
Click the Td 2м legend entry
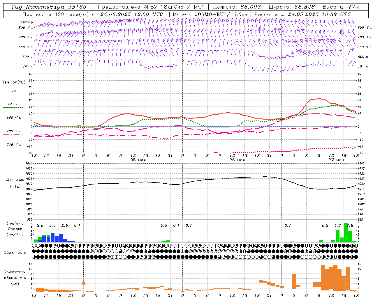coord(14,104)
